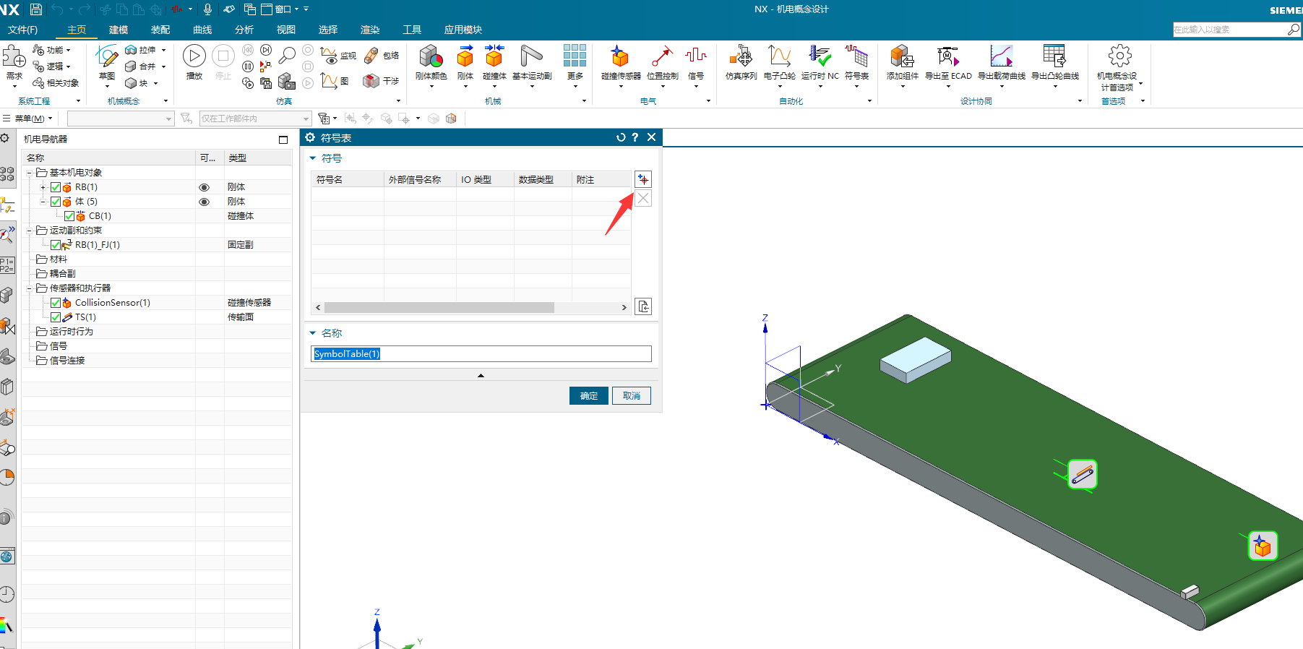The image size is (1303, 649).
Task: Switch to the 应用模块 ribbon tab
Action: click(x=463, y=30)
